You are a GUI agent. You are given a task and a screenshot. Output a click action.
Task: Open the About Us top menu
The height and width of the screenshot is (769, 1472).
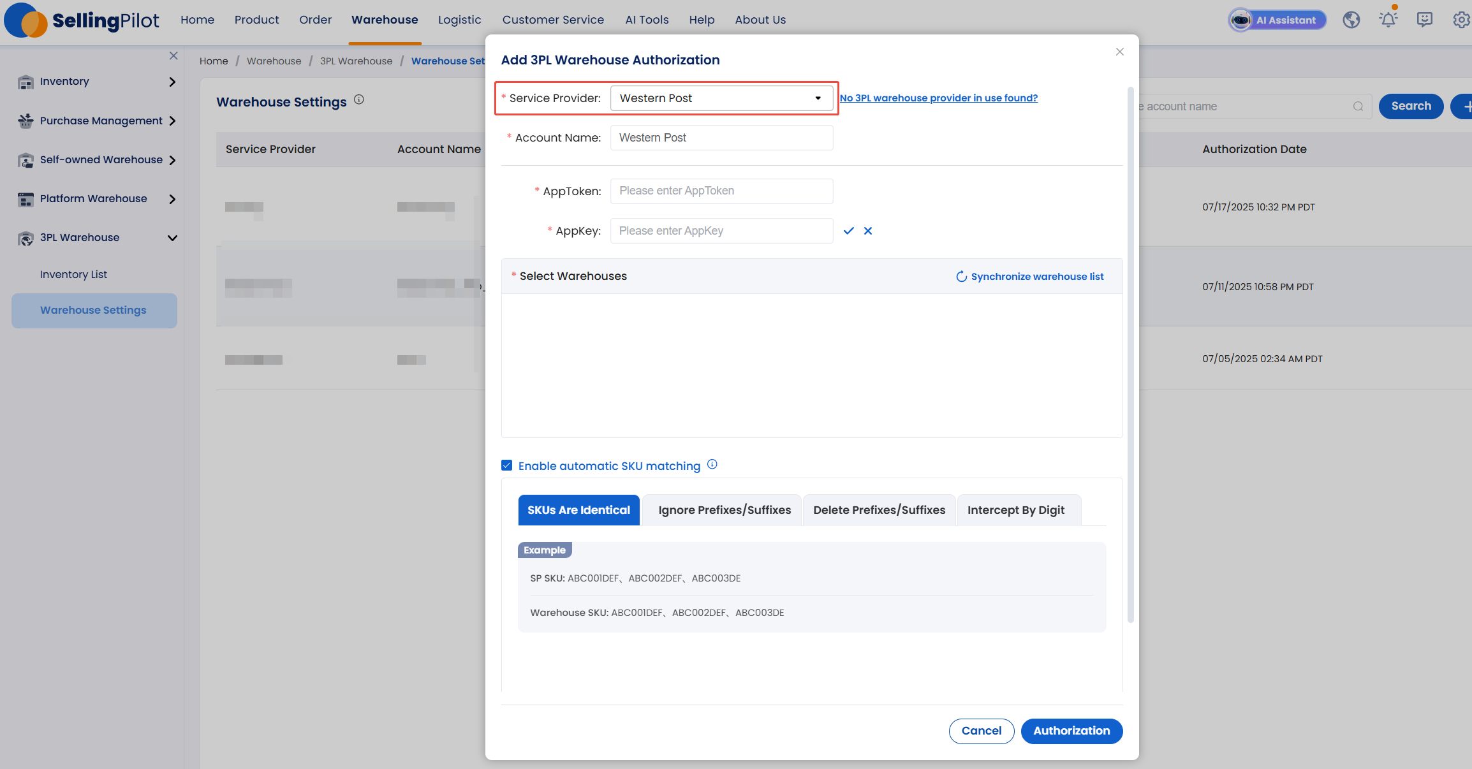760,20
